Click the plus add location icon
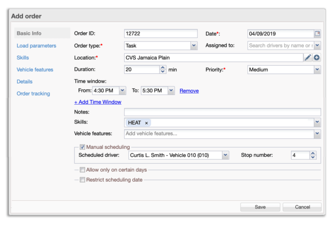The image size is (335, 227). click(x=317, y=58)
